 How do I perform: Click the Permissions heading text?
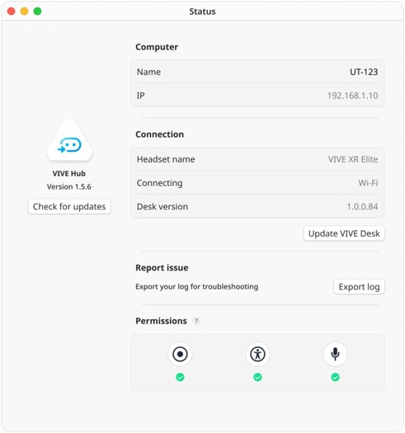click(161, 321)
